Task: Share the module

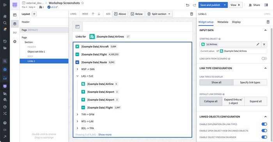Action: point(254,5)
